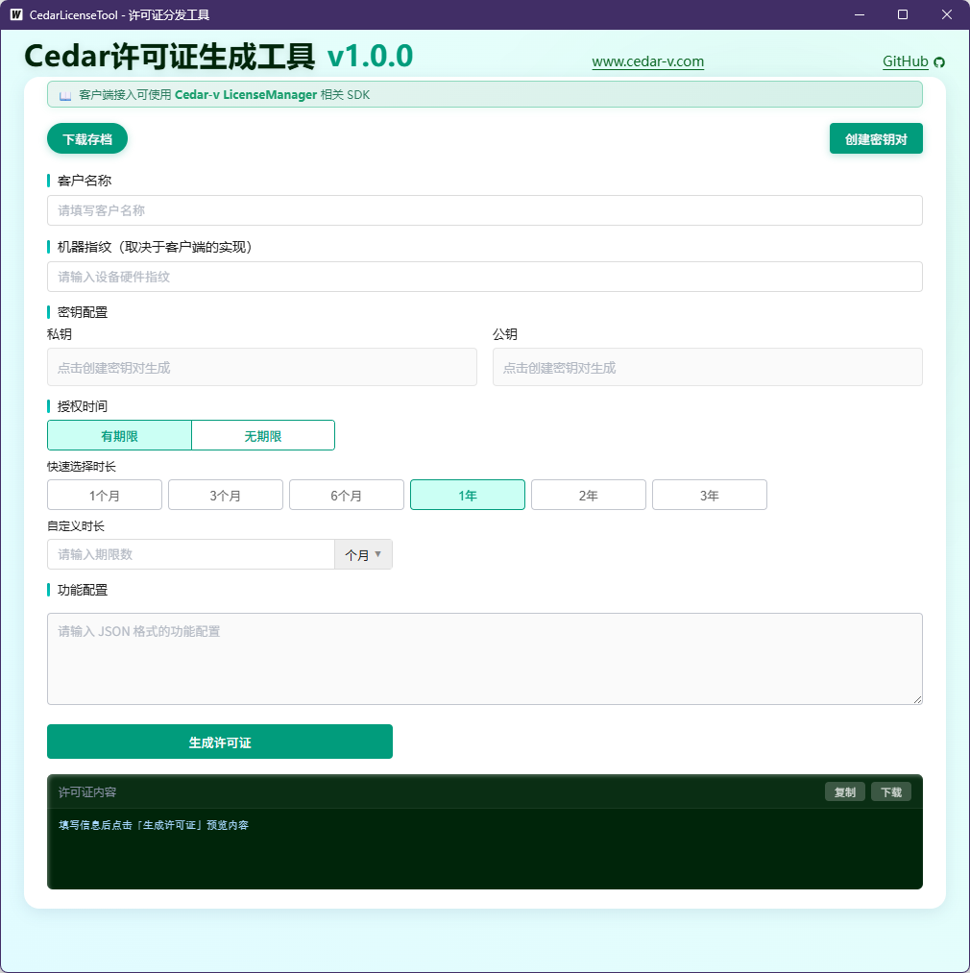970x973 pixels.
Task: Click the 下载存档 button
Action: point(86,138)
